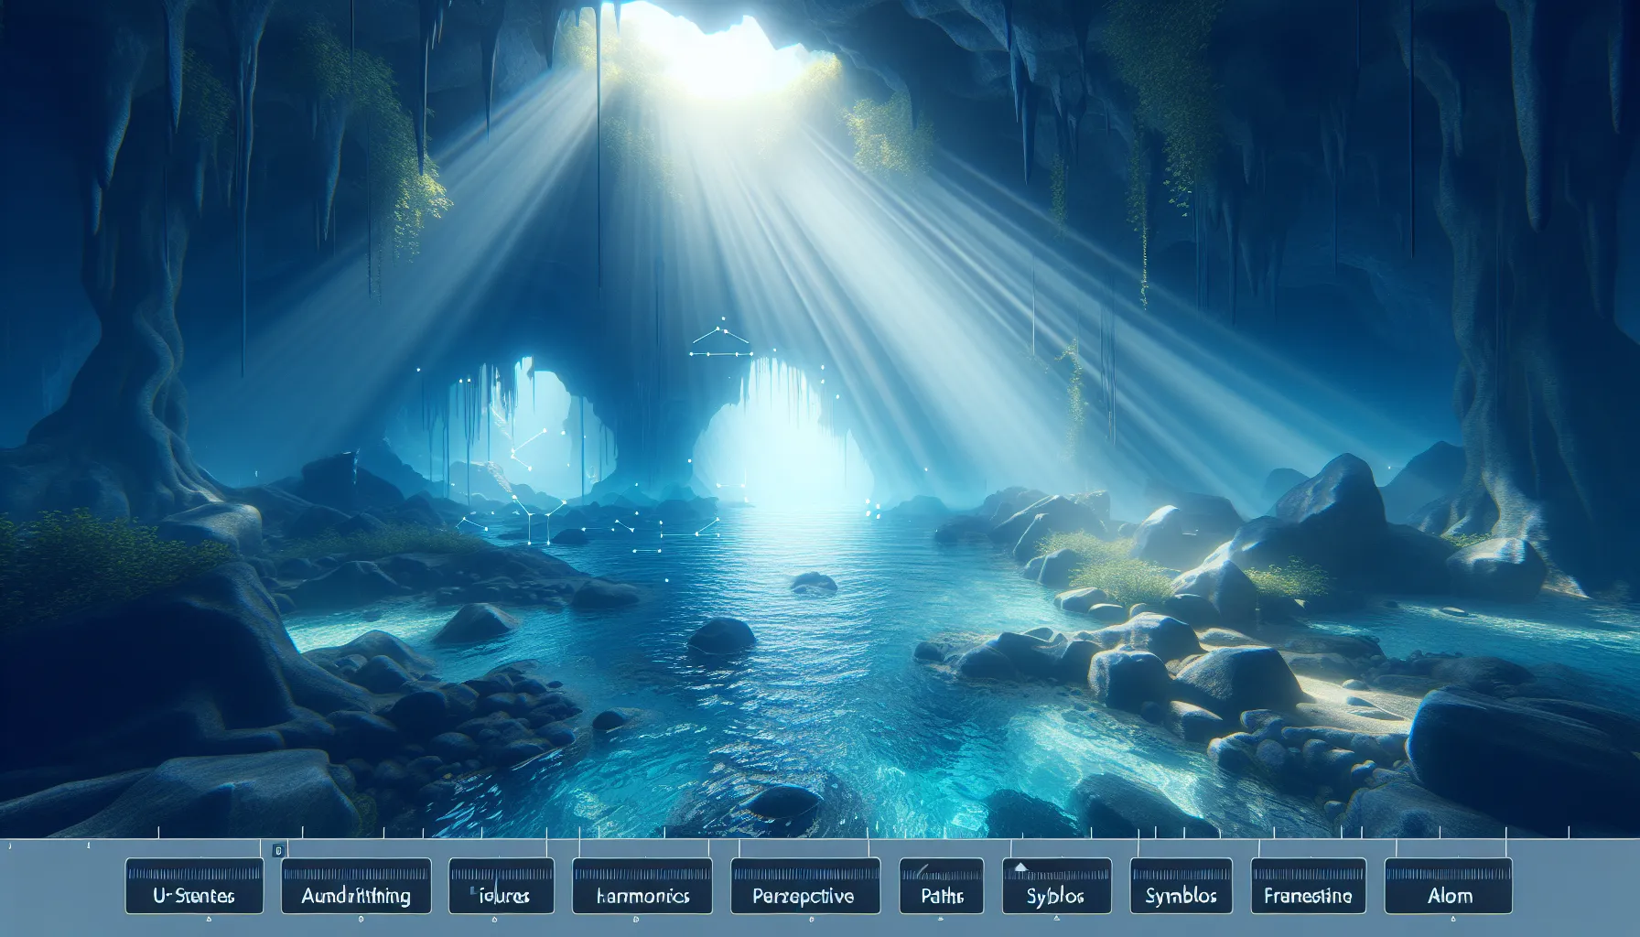This screenshot has height=937, width=1640.
Task: Click the small square icon above Aumdrifitning
Action: point(279,850)
